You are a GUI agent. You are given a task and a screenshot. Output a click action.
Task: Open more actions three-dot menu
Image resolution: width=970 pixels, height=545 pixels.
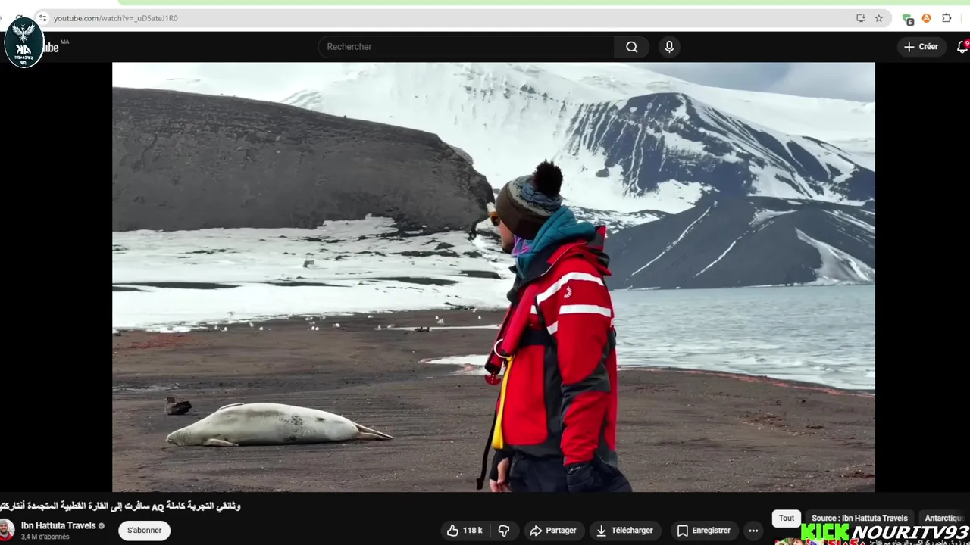click(753, 531)
